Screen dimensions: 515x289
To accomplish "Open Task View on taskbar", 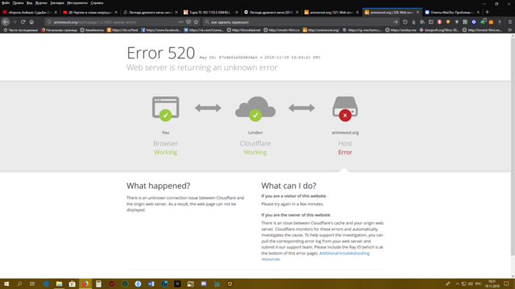I will 32,284.
